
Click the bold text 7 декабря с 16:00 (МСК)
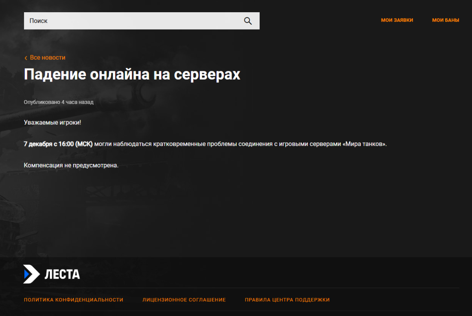(58, 144)
